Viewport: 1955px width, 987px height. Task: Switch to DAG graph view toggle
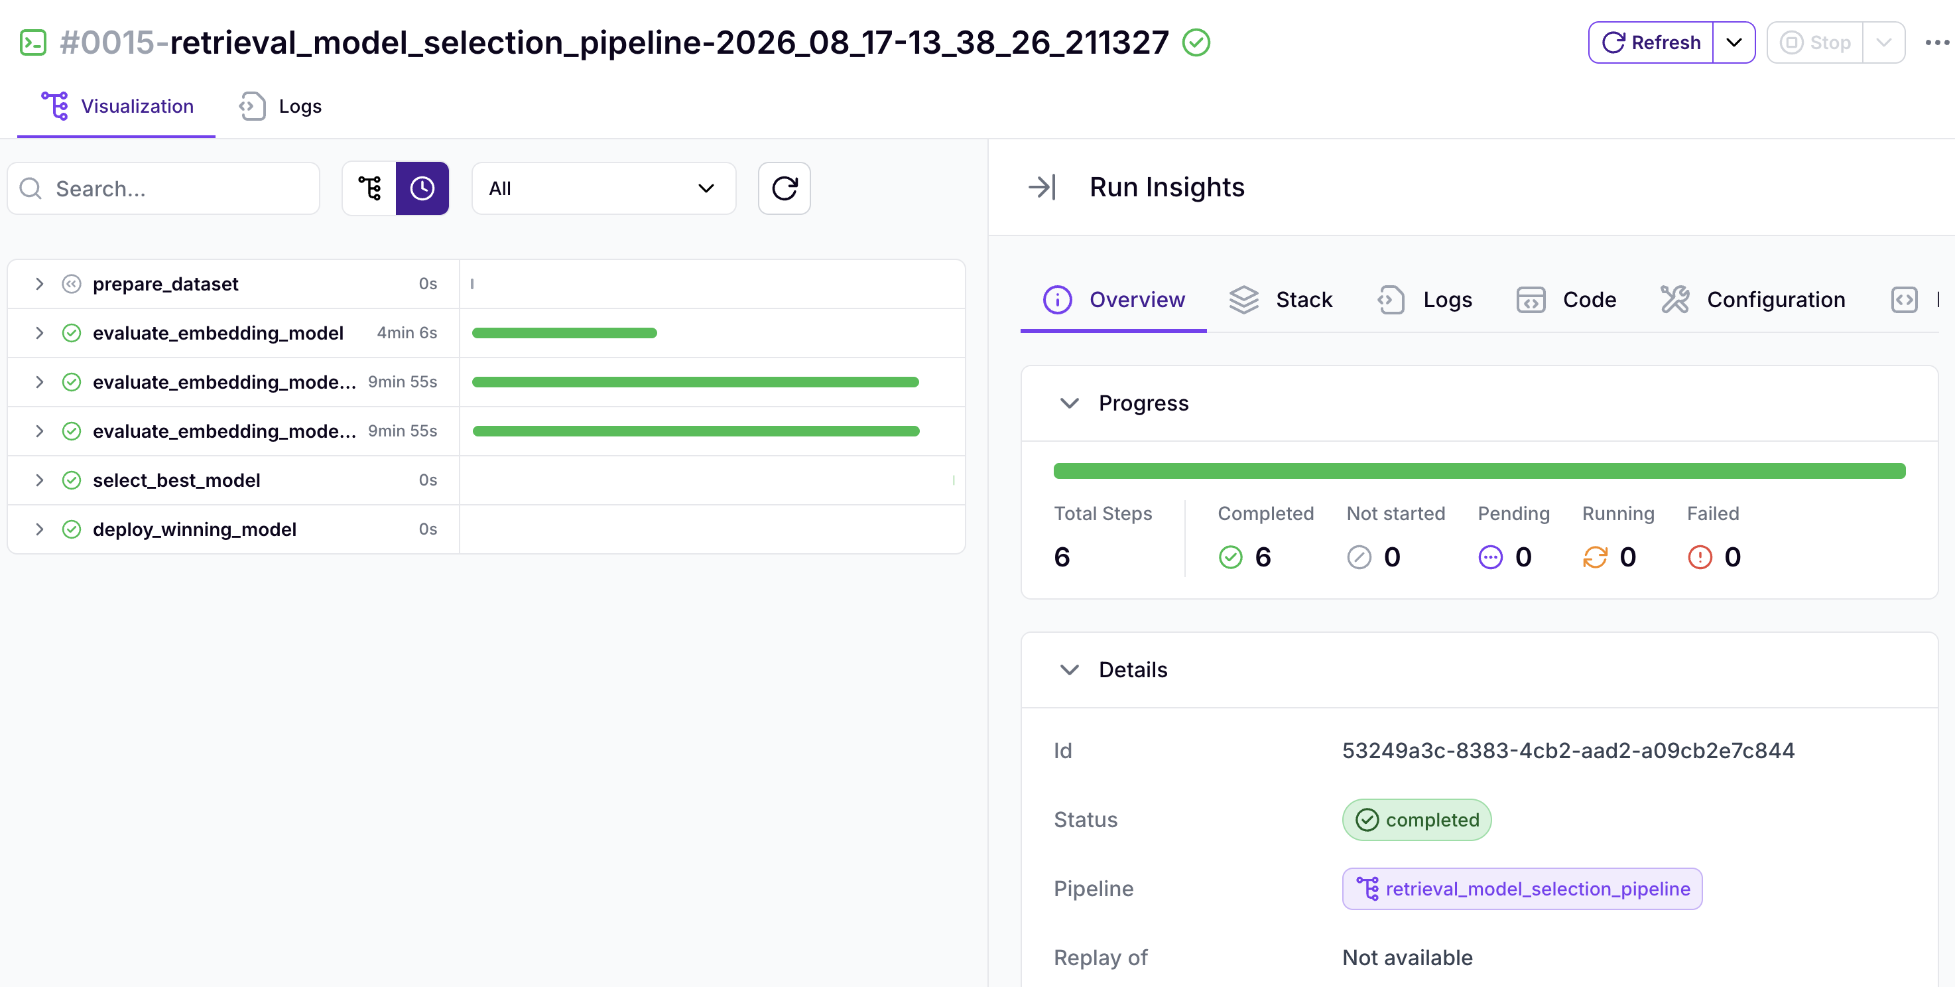[x=369, y=188]
